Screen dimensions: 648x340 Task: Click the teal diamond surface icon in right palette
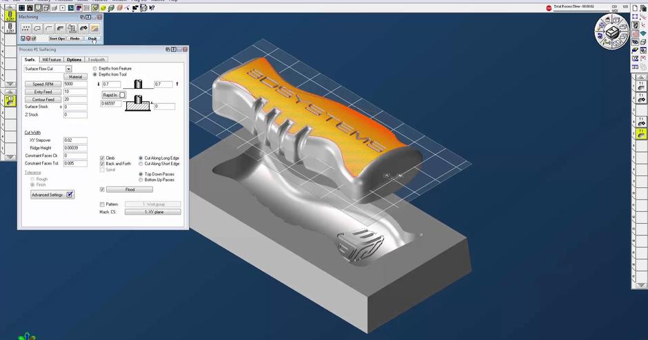(643, 34)
